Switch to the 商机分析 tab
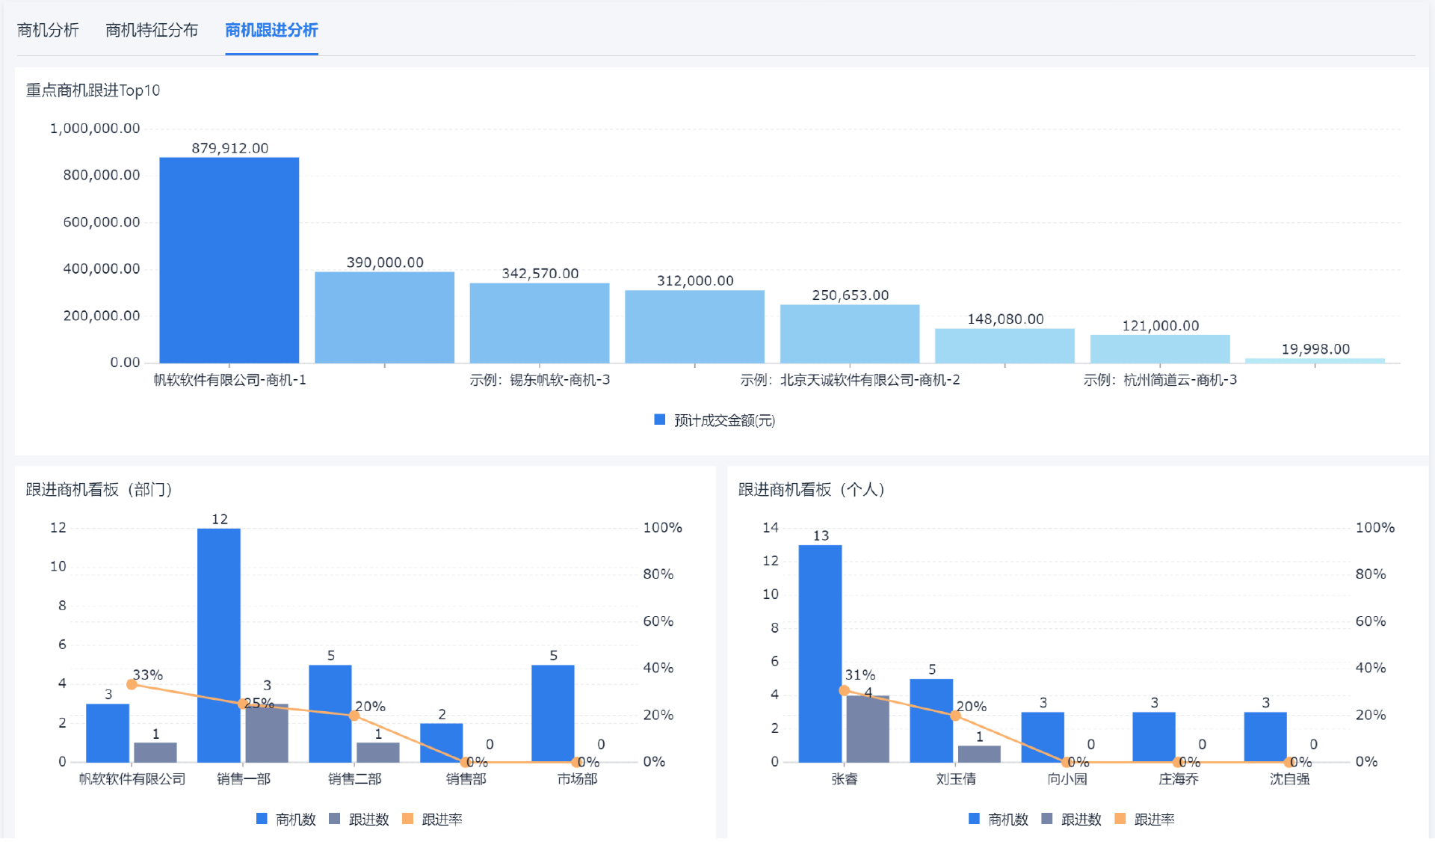 [48, 30]
